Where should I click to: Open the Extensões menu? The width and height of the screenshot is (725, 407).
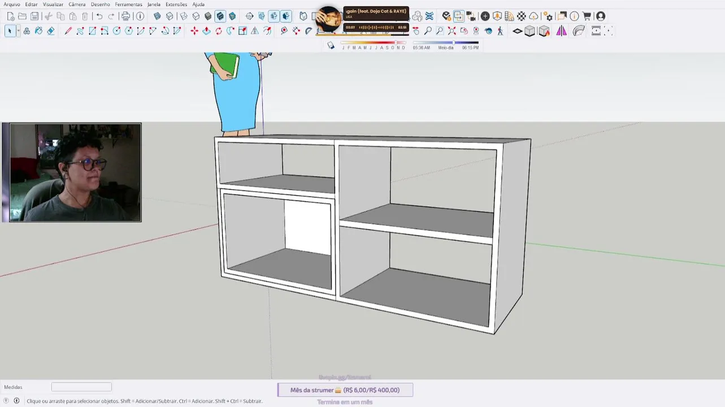pos(176,5)
